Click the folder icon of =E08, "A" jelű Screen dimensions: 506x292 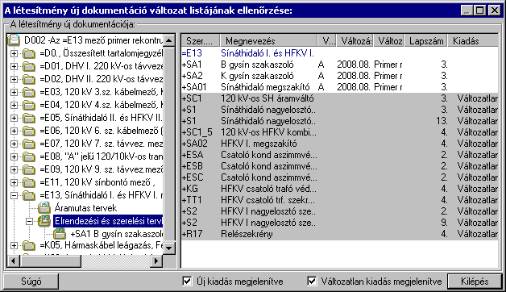29,156
